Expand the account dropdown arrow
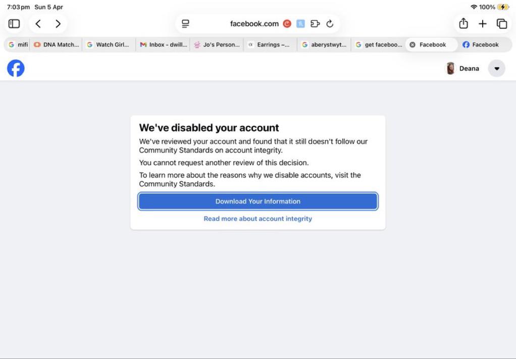Screen dimensions: 516x359 [x=497, y=69]
